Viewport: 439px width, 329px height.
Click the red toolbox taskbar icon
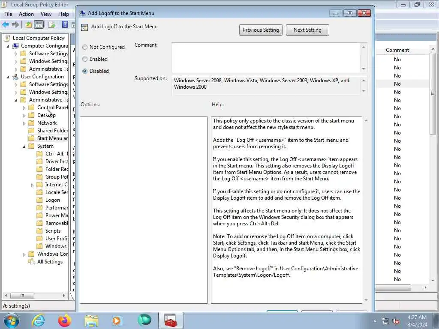click(x=171, y=320)
